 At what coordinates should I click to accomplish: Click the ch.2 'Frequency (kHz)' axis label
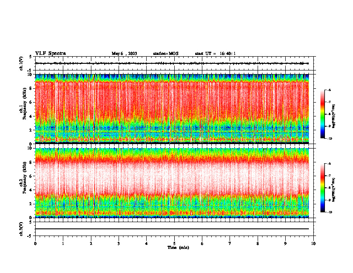(24, 178)
